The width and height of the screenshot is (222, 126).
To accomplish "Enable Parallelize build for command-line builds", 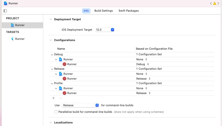I will click(x=56, y=112).
